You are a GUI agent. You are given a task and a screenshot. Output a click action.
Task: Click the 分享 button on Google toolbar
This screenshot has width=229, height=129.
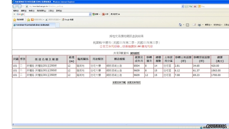pyautogui.click(x=105, y=14)
